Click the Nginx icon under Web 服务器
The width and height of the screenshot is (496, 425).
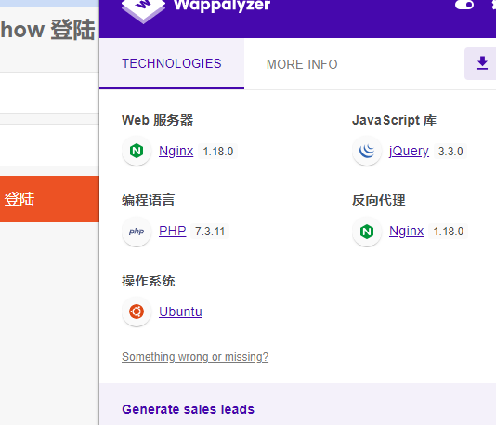(137, 151)
